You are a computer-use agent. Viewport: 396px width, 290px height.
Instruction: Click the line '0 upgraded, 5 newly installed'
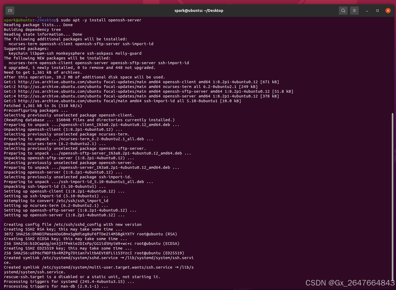click(80, 68)
